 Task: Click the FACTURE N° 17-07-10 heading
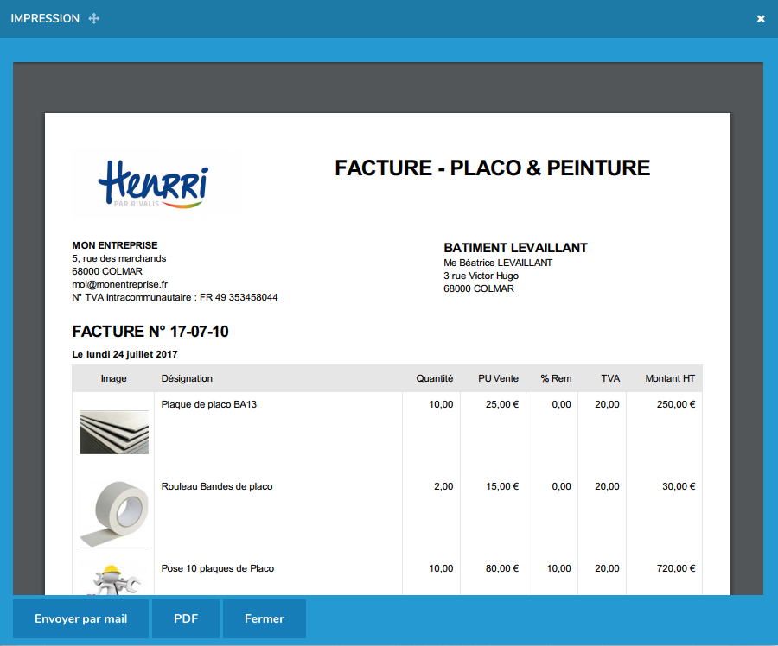150,332
